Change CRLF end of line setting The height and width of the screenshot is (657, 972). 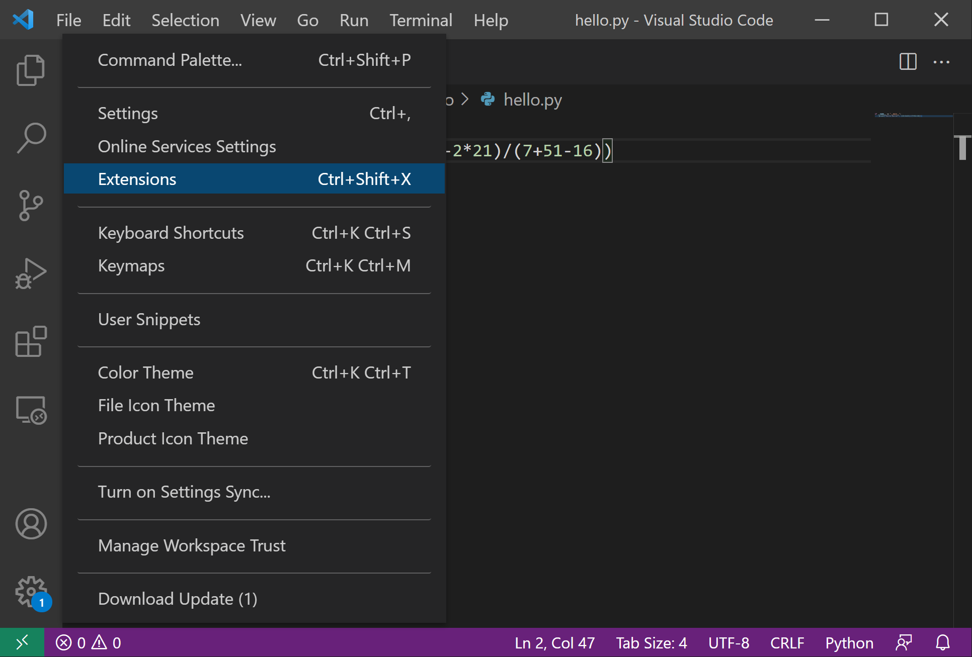click(787, 642)
